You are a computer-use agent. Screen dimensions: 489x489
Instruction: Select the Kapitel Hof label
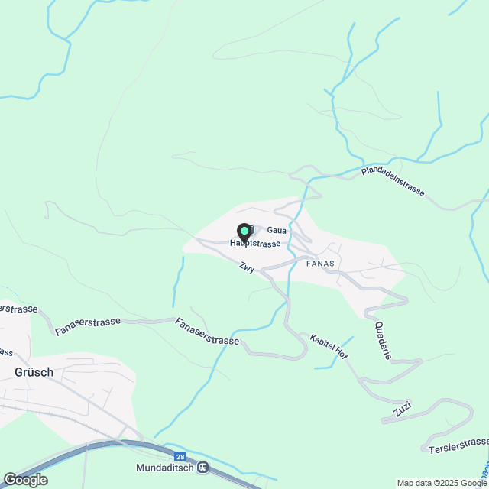(329, 346)
